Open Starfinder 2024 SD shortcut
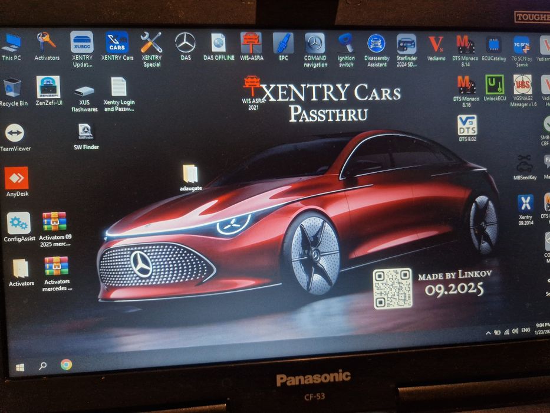The image size is (550, 413). [407, 50]
